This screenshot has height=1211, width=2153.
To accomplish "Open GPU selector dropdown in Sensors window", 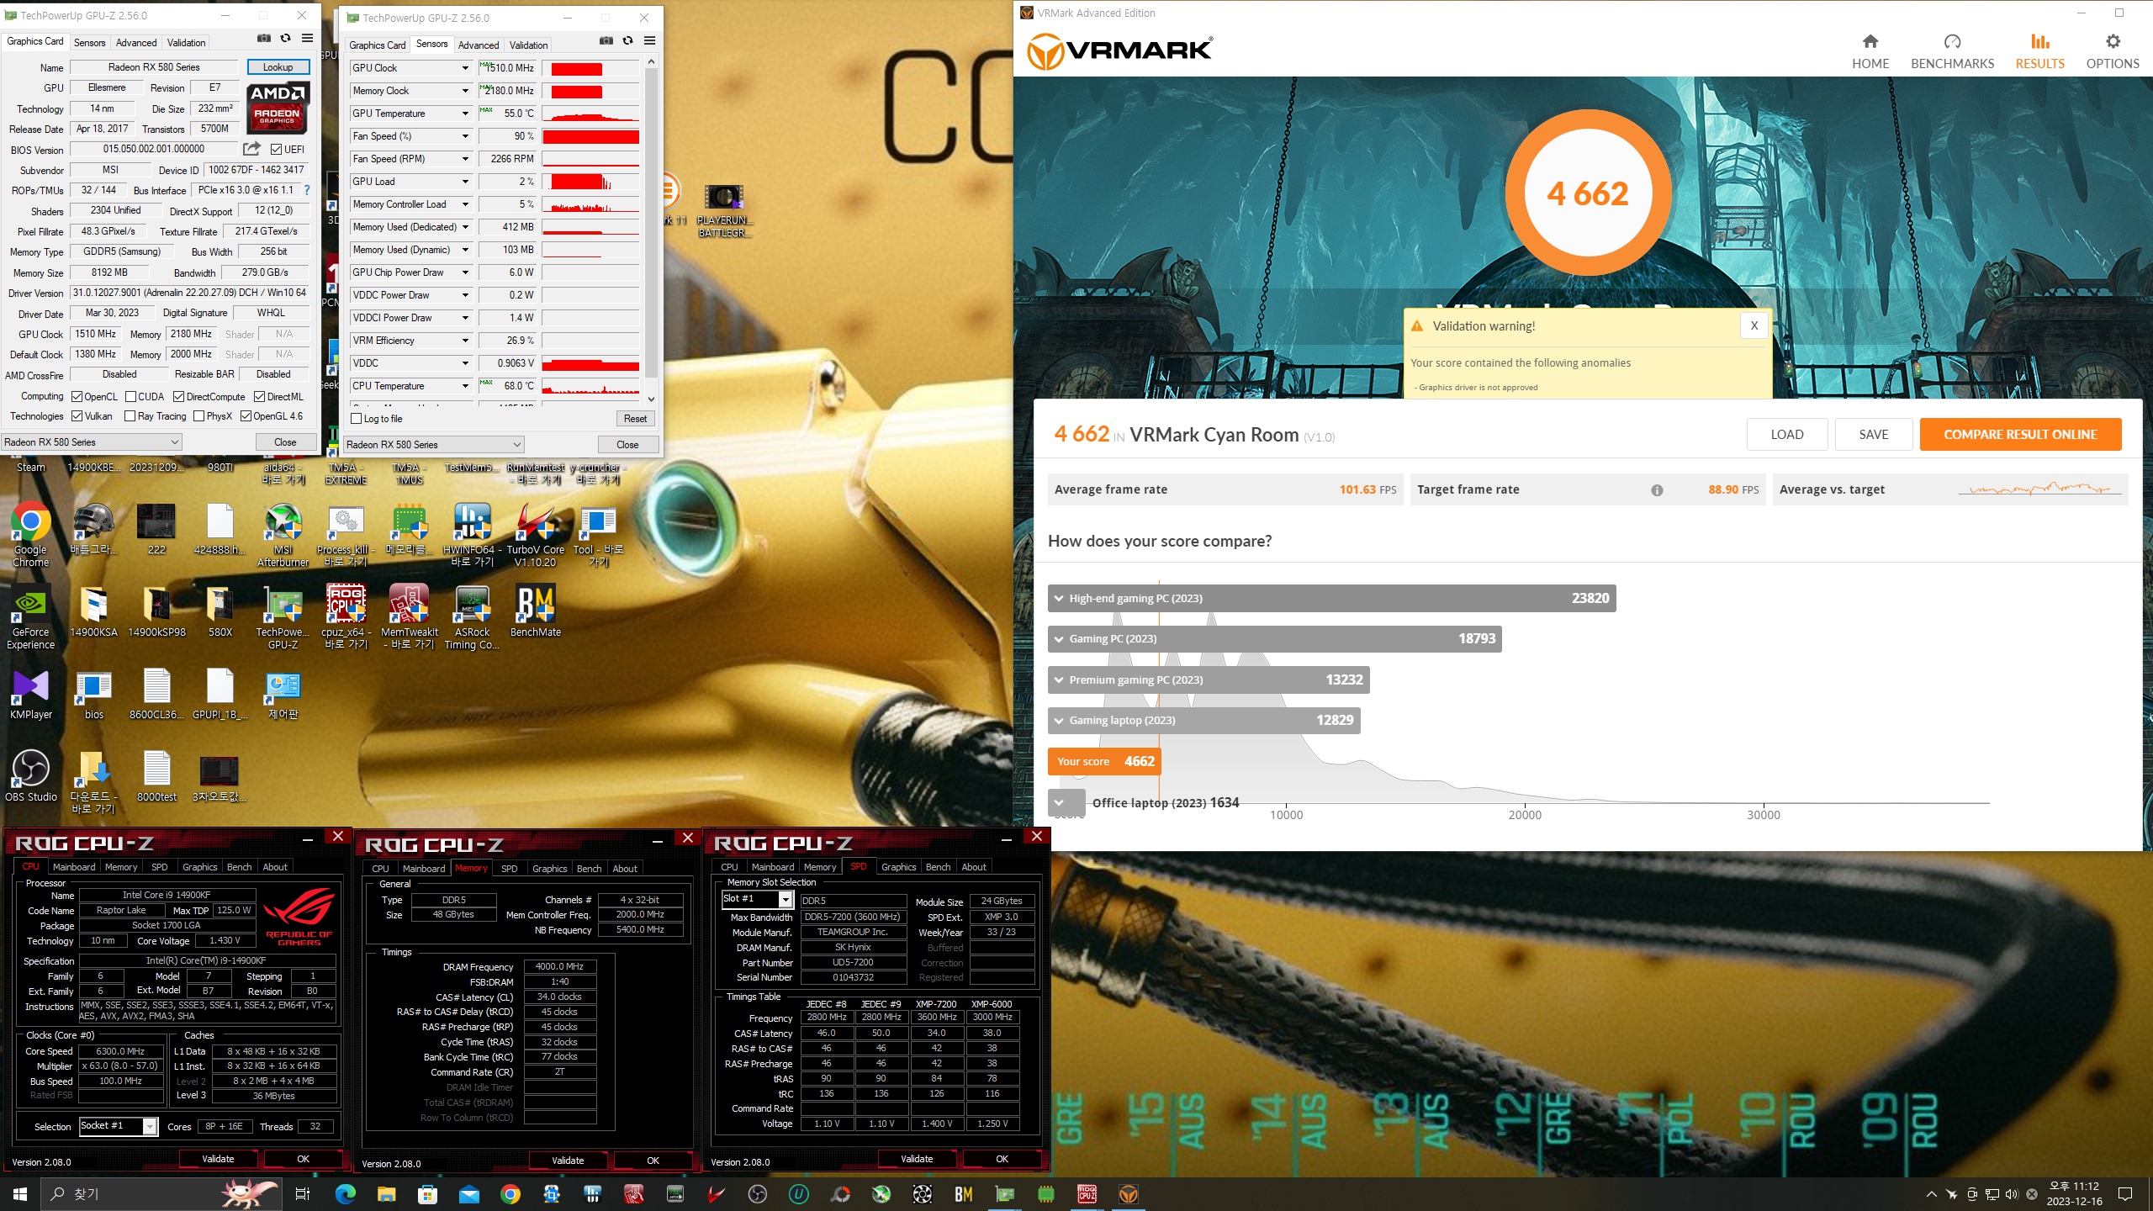I will [433, 445].
